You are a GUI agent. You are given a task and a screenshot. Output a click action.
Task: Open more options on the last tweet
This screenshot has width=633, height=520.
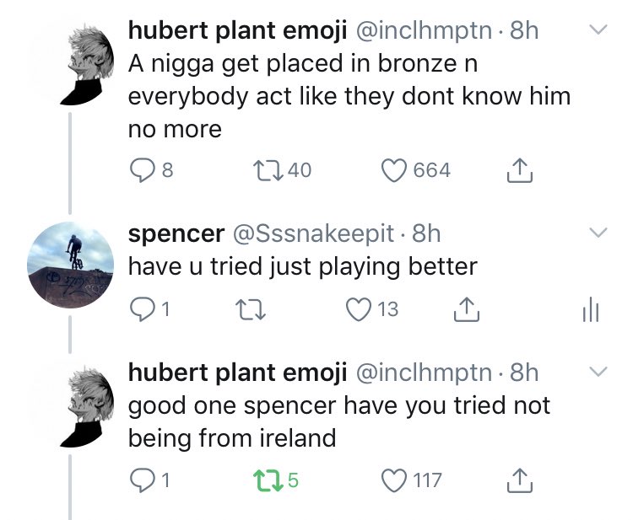click(x=598, y=371)
